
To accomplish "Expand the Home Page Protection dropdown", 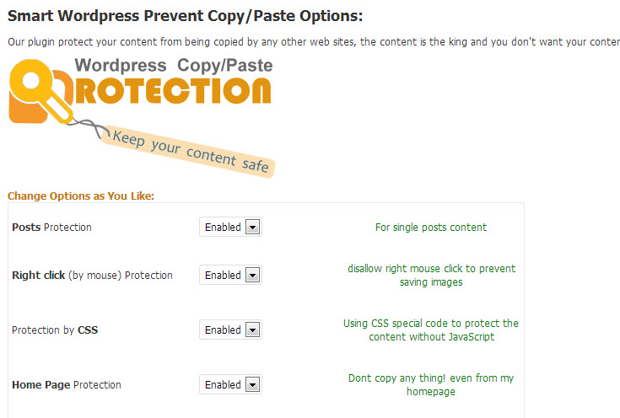I will pos(230,385).
